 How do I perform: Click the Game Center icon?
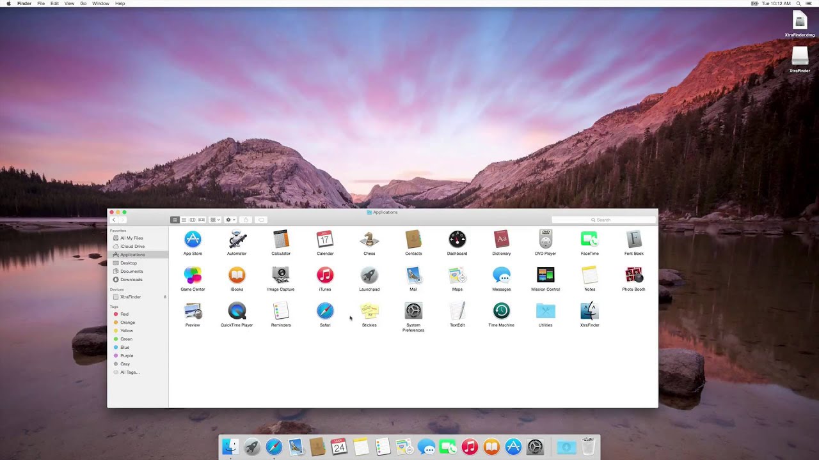193,275
